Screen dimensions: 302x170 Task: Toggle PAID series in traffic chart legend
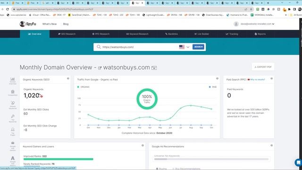click(x=213, y=87)
